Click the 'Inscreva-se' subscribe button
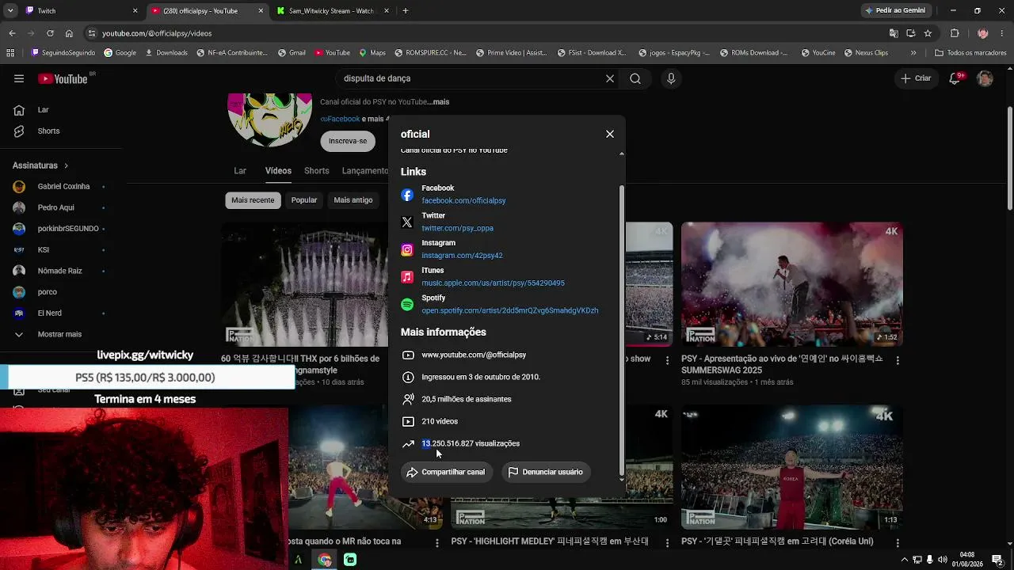The height and width of the screenshot is (570, 1014). pos(348,141)
